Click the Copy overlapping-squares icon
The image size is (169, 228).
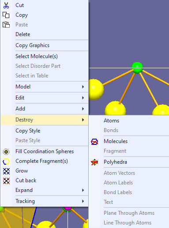click(6, 15)
